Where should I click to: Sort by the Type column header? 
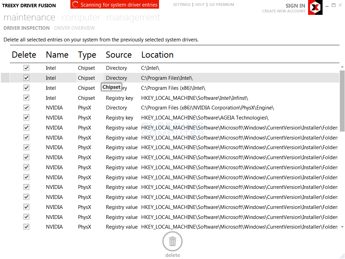[87, 55]
